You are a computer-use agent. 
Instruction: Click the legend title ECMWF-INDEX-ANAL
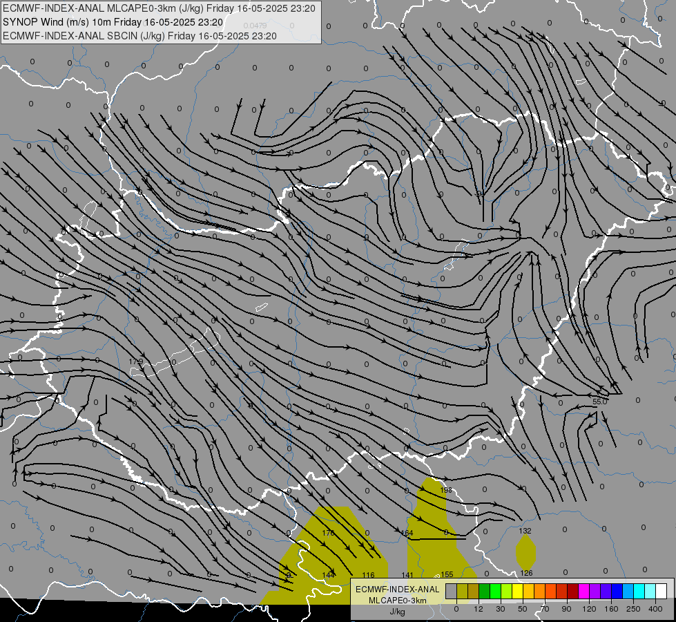[397, 590]
